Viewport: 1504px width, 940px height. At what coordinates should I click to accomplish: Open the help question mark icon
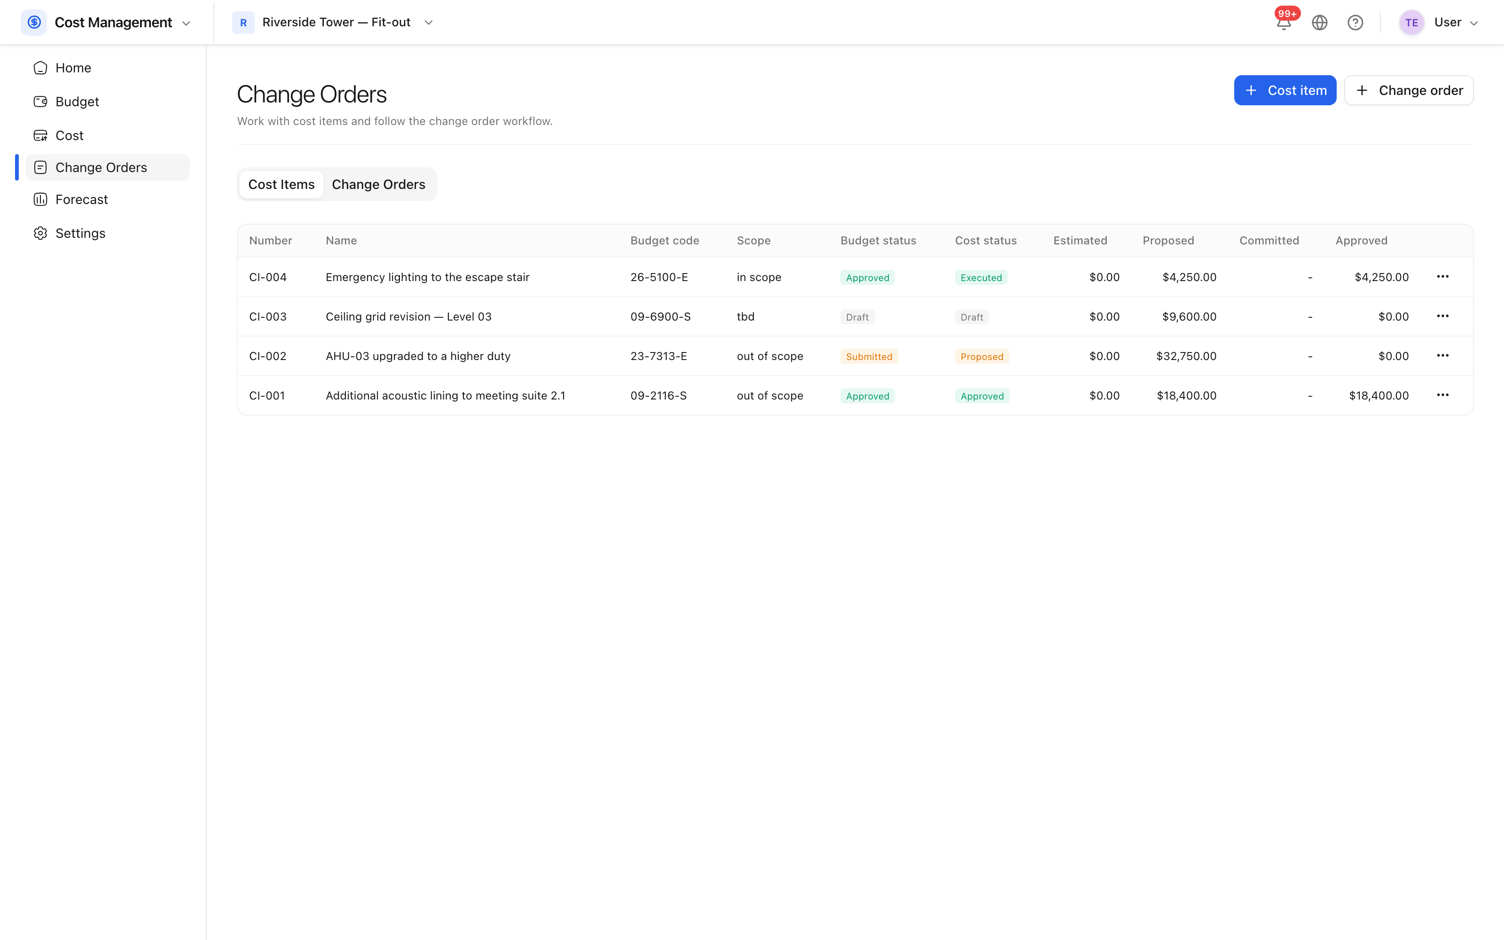[x=1355, y=23]
